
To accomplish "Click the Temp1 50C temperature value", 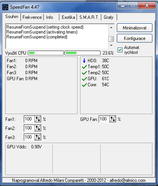I will (106, 67).
